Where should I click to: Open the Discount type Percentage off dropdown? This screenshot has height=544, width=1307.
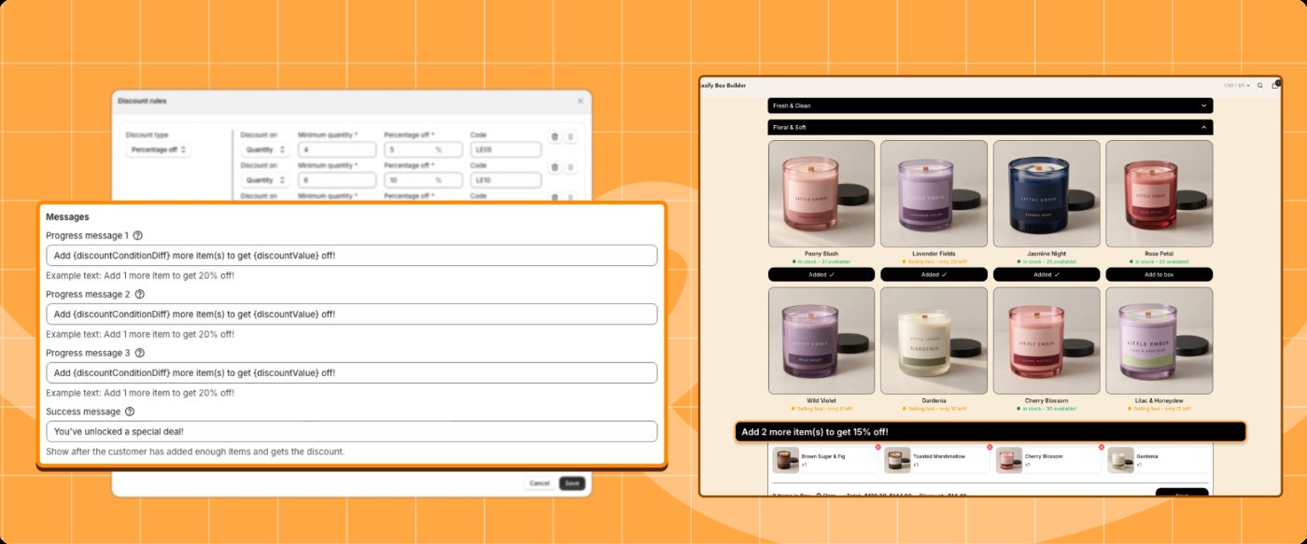pyautogui.click(x=159, y=149)
